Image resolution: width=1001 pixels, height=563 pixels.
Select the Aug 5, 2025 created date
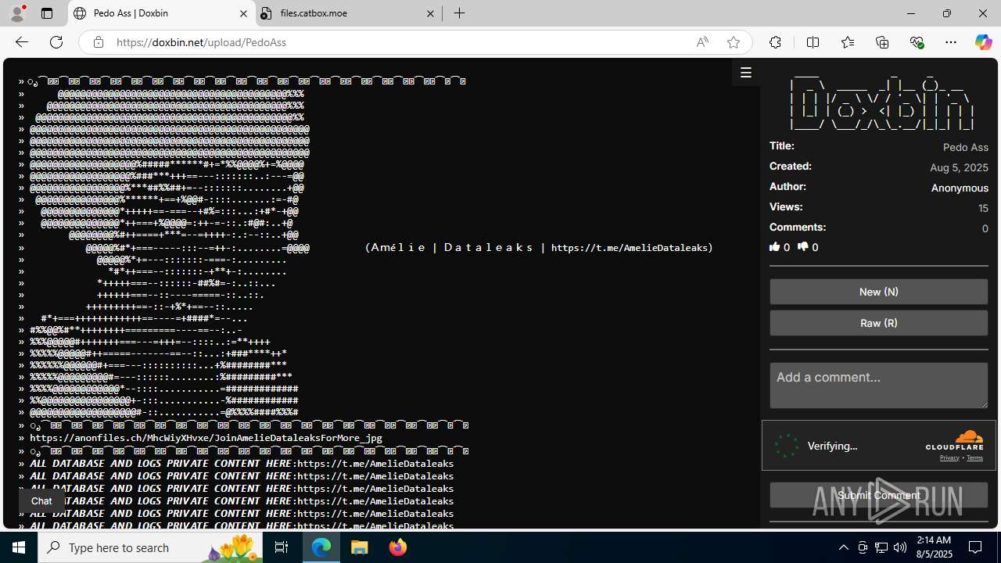coord(959,167)
